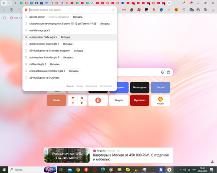The width and height of the screenshot is (217, 173).
Task: Open new-tab page settings sliders icon
Action: (212, 162)
